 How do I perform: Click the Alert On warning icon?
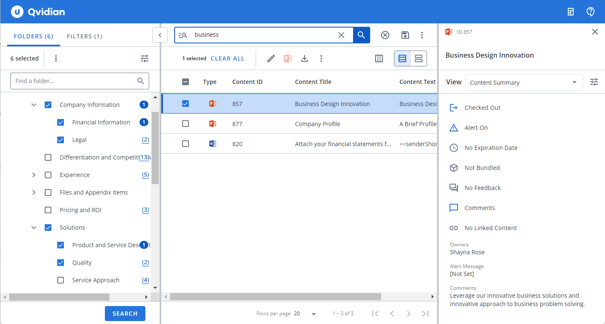[x=454, y=128]
